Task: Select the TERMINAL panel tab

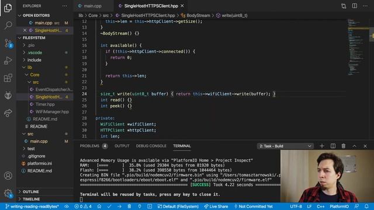Action: coord(182,146)
